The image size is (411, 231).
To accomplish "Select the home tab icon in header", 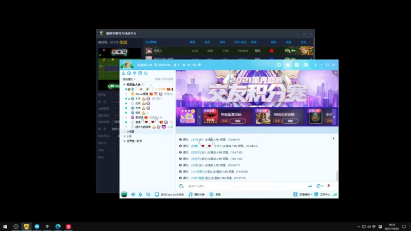I will tap(288, 65).
